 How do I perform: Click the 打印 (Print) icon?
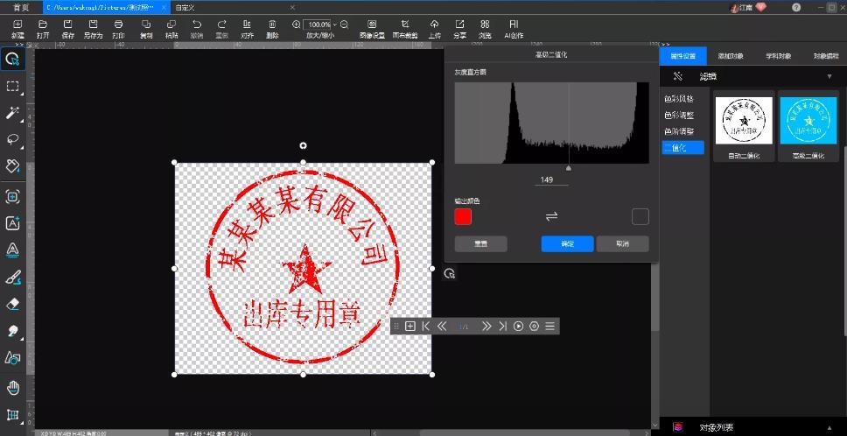(118, 25)
